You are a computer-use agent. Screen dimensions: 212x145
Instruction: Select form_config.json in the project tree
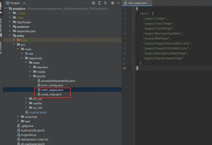pos(52,85)
